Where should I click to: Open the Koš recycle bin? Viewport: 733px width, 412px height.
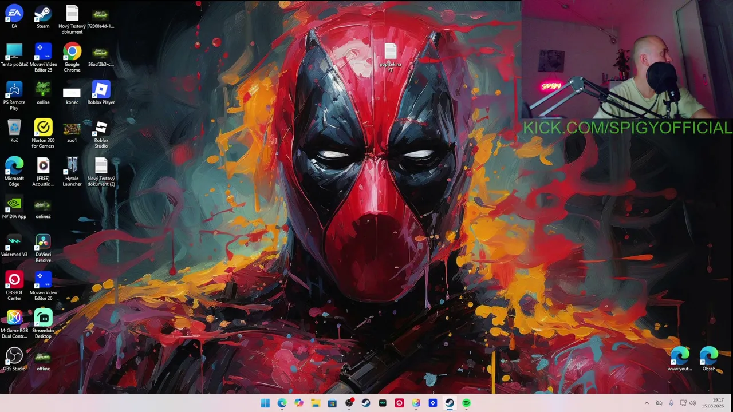[14, 131]
